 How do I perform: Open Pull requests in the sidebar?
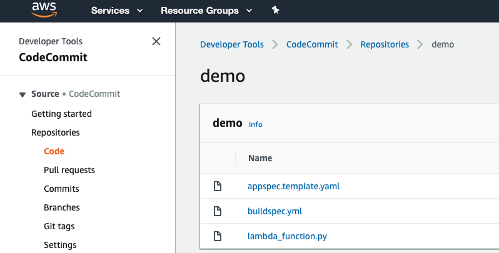click(x=69, y=170)
